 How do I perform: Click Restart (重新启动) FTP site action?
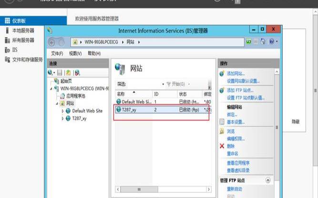234,189
